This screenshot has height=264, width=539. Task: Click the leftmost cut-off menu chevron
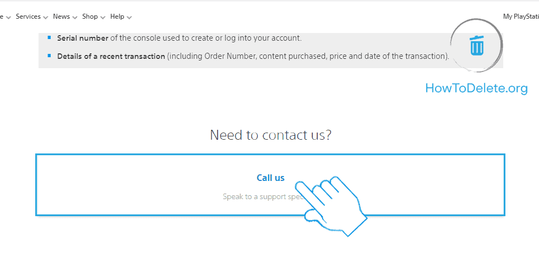[8, 18]
